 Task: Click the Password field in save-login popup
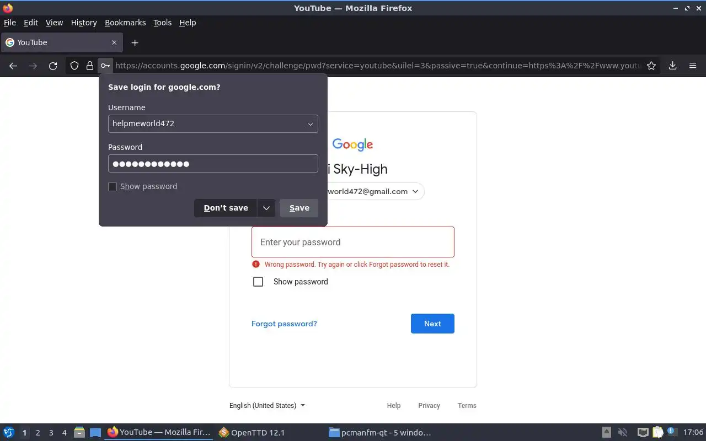click(x=213, y=164)
